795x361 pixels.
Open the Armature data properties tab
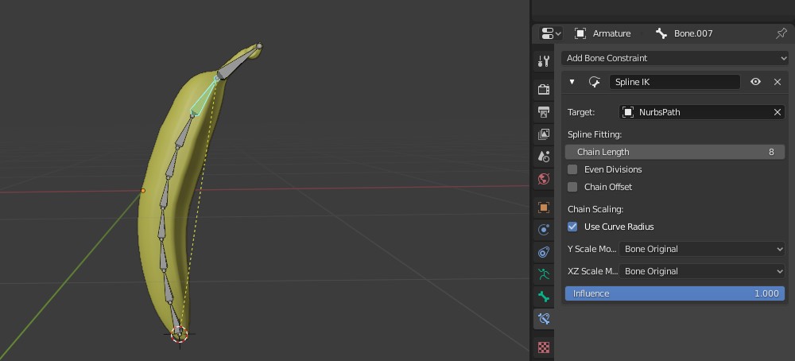click(x=544, y=274)
